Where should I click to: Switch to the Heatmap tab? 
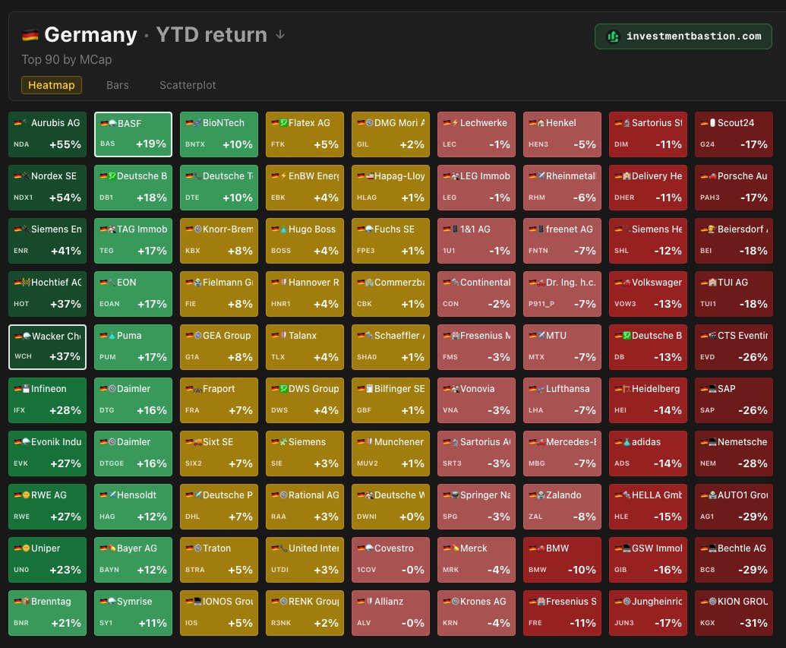pyautogui.click(x=51, y=85)
